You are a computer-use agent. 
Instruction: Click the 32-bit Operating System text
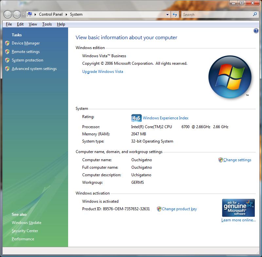[x=152, y=141]
